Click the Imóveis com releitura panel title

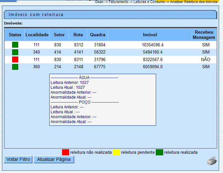[x=36, y=15]
